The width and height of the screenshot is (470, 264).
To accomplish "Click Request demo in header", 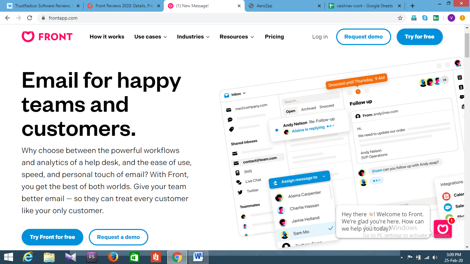I will [x=364, y=37].
